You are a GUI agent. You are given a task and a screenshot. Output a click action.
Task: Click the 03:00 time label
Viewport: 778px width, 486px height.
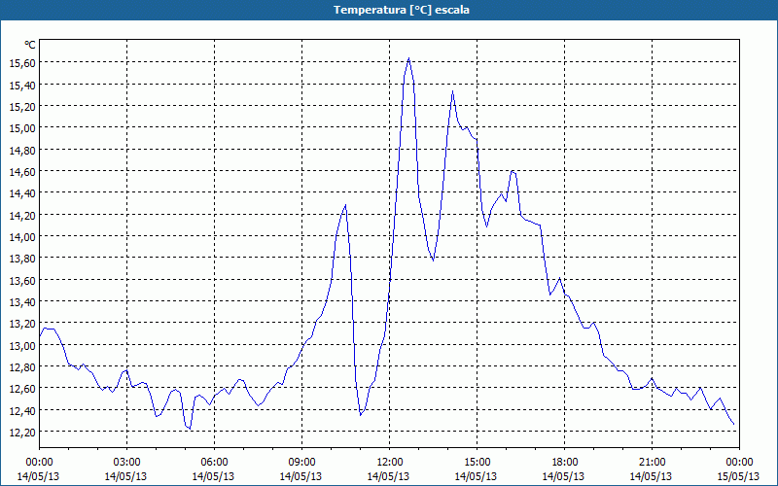point(127,463)
